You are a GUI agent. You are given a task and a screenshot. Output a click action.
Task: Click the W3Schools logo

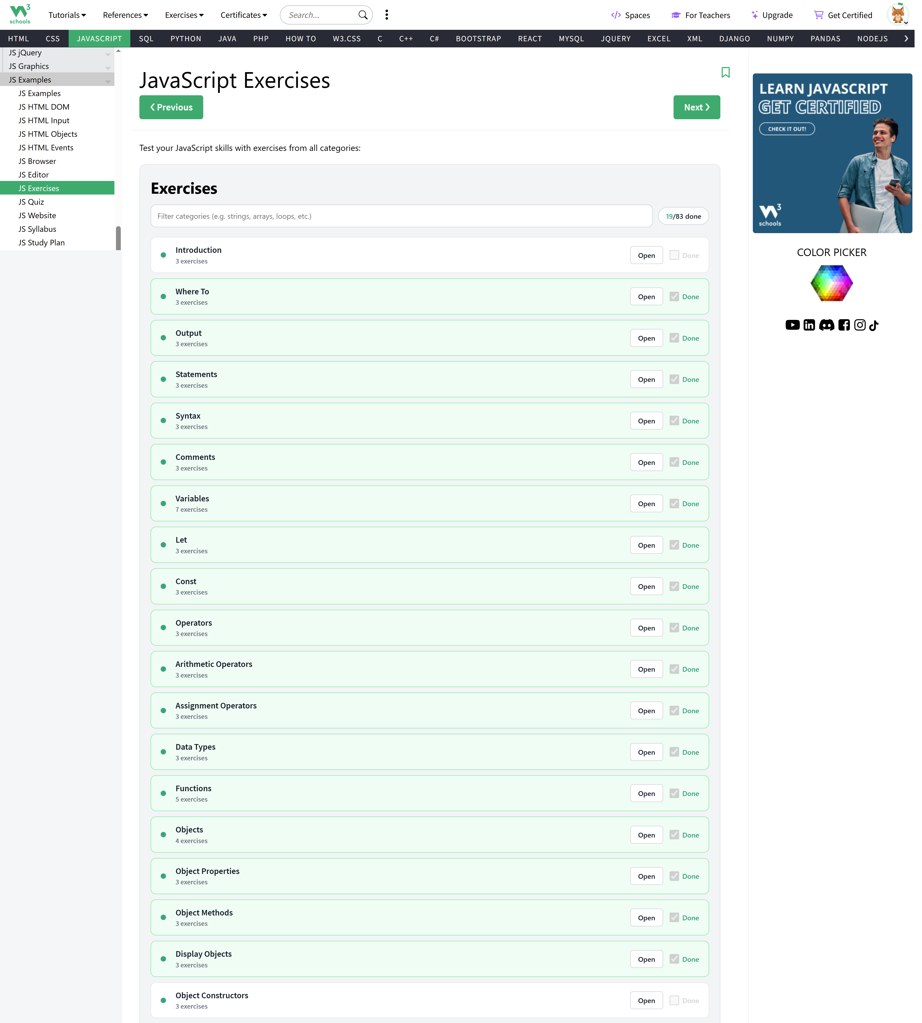click(x=20, y=14)
